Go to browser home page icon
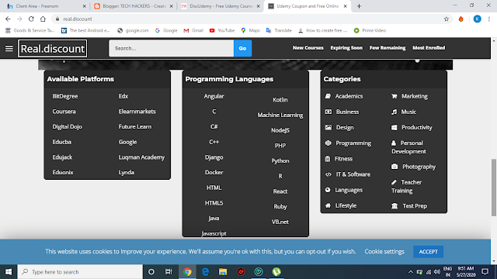 point(43,19)
